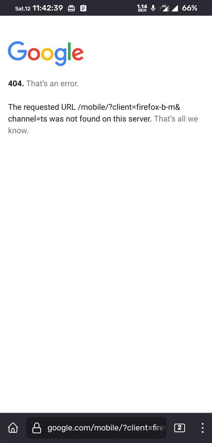Click the /mobile/?client=firefox-b-m& URL text
Image resolution: width=212 pixels, height=443 pixels.
129,107
